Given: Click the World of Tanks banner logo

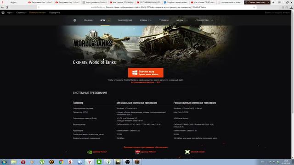Looking at the screenshot, I should 93,39.
